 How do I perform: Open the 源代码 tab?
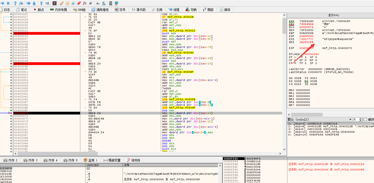tap(139, 10)
